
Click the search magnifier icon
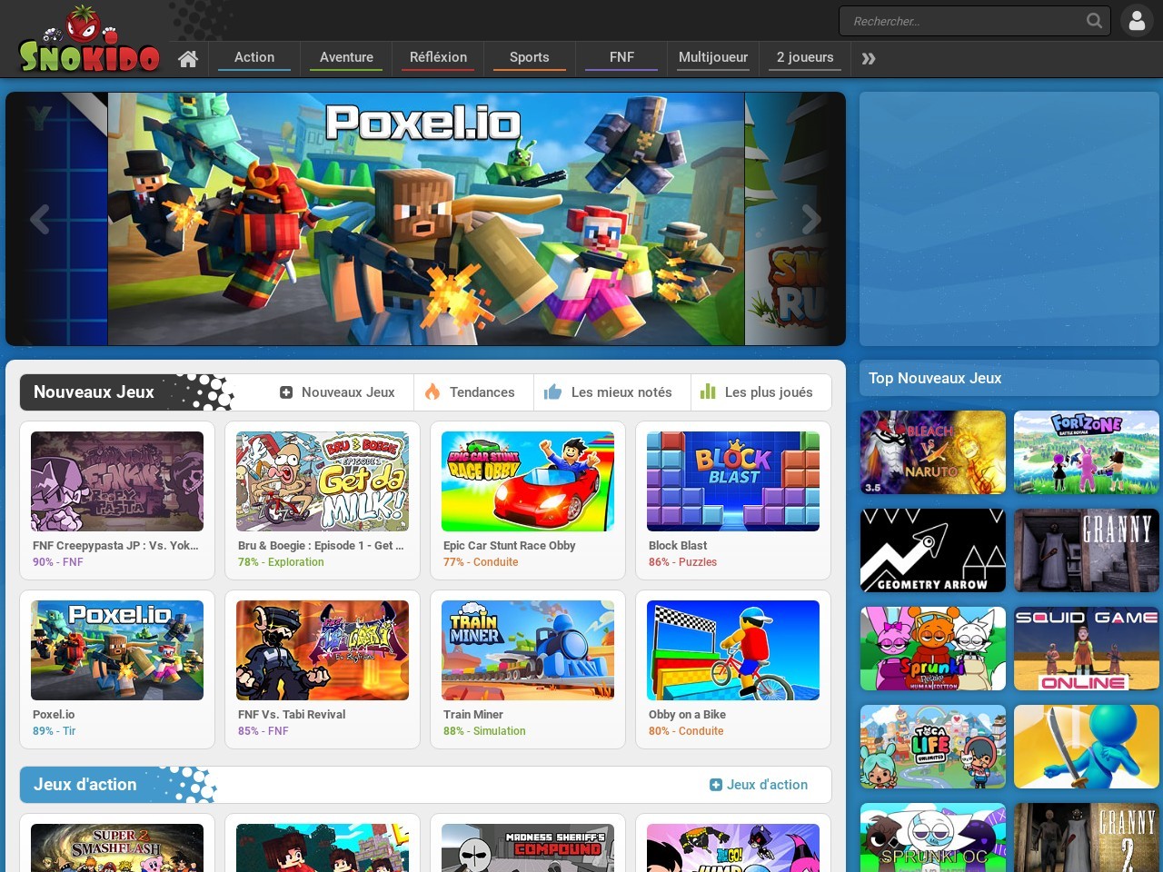click(x=1094, y=20)
